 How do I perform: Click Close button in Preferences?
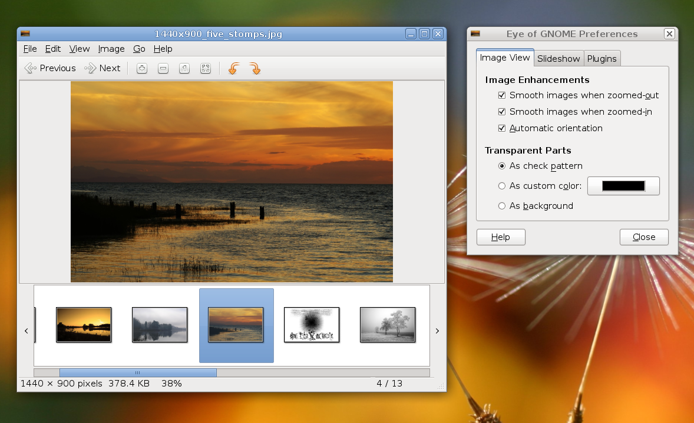644,237
